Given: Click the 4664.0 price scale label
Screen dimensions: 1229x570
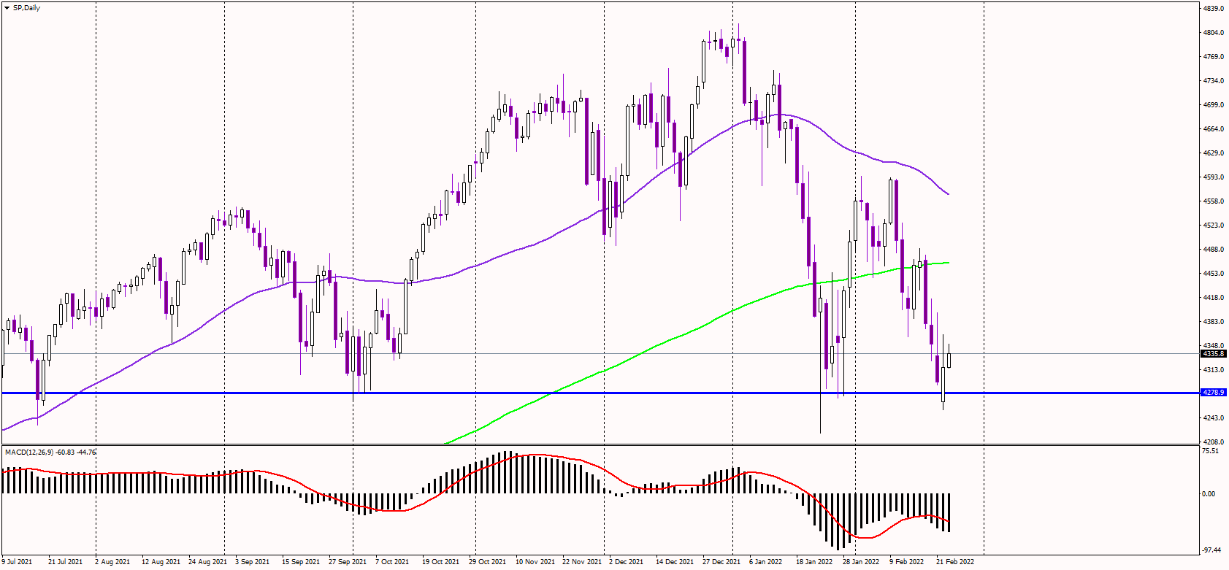Looking at the screenshot, I should pos(1214,129).
